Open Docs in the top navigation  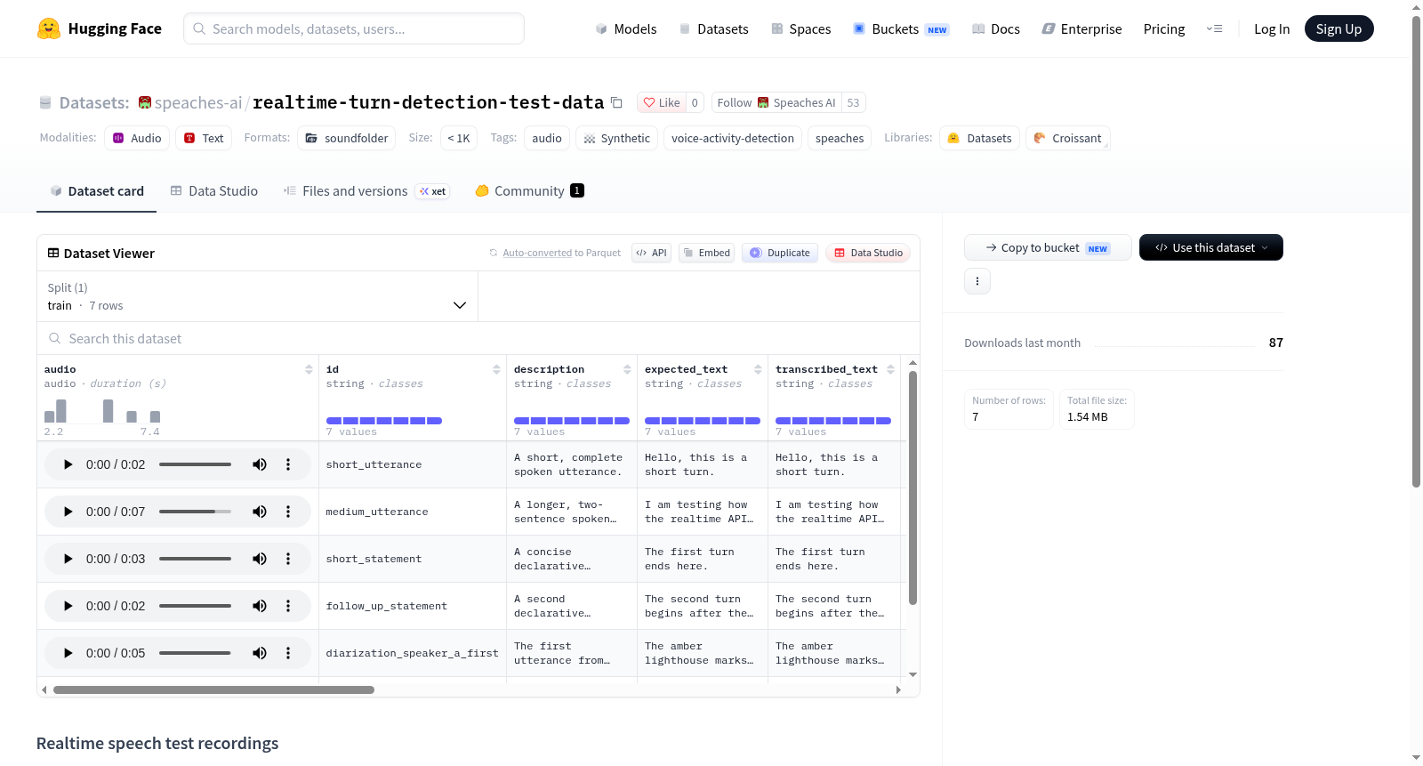coord(995,28)
